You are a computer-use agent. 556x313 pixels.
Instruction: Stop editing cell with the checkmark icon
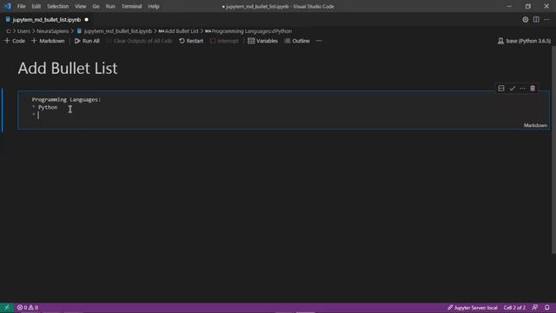513,89
